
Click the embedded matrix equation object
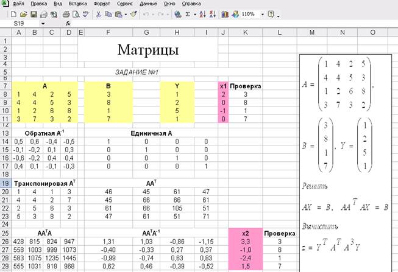click(346, 162)
